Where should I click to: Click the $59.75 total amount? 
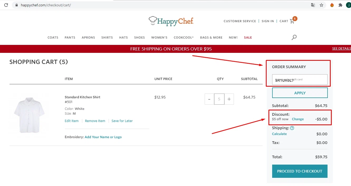tap(321, 157)
